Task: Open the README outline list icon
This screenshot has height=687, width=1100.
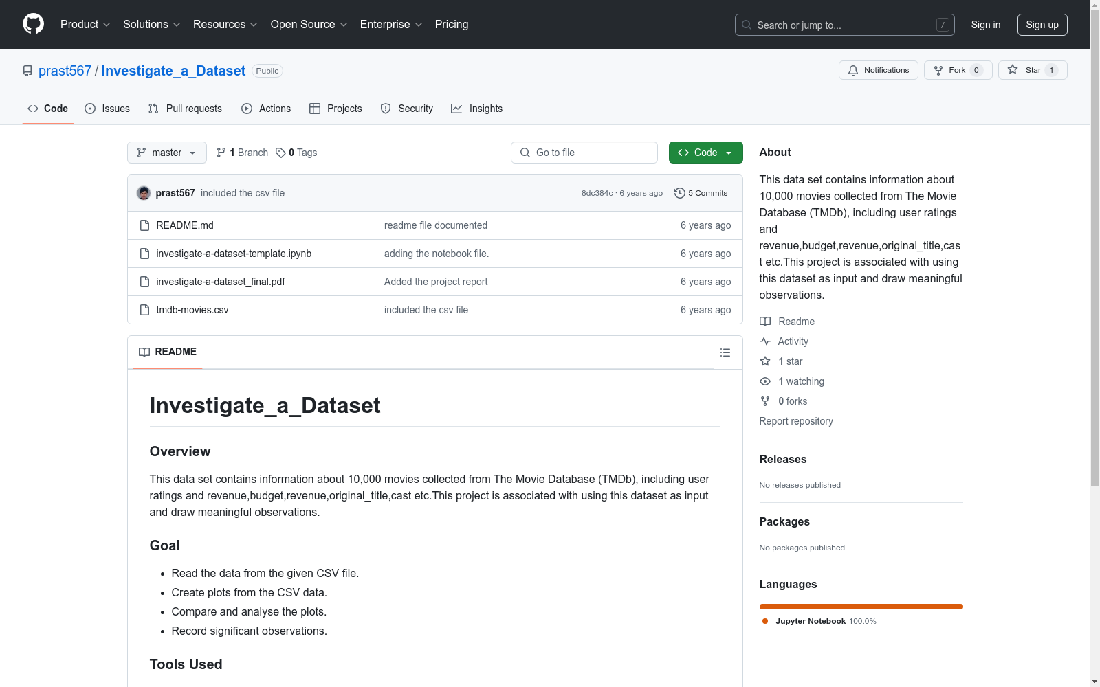Action: click(x=725, y=352)
